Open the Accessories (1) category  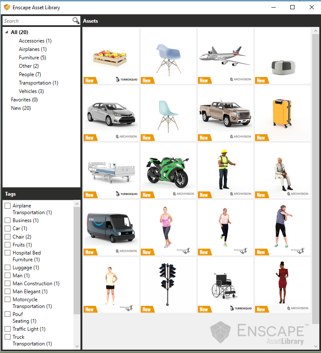coord(35,41)
